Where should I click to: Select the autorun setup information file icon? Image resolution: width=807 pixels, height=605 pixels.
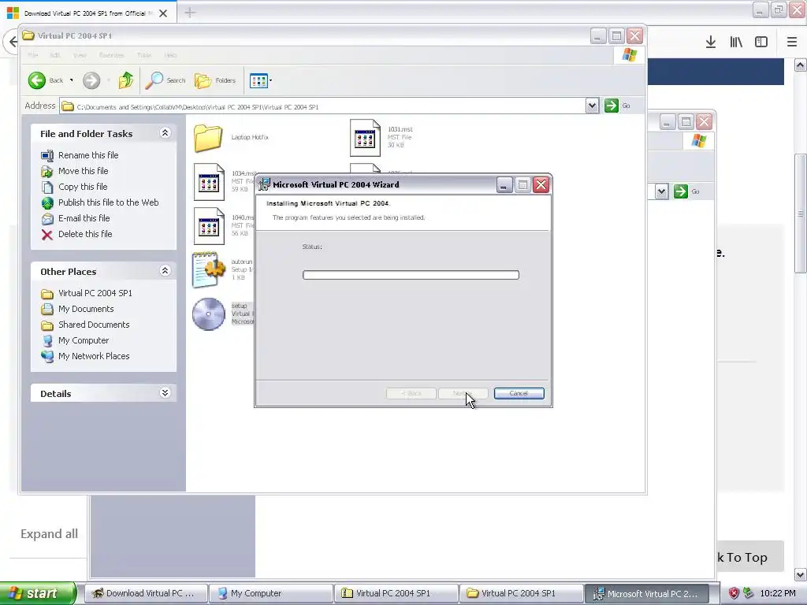pos(208,269)
